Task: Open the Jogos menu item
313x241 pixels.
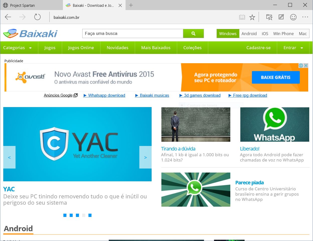Action: pyautogui.click(x=50, y=48)
